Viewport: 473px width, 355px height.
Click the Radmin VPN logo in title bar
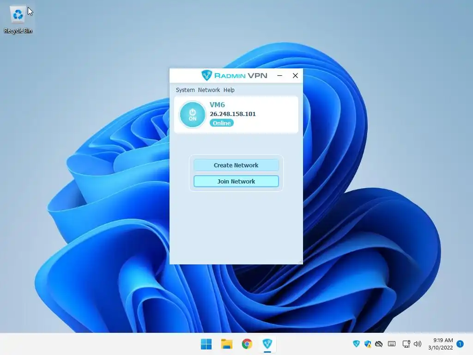tap(234, 75)
